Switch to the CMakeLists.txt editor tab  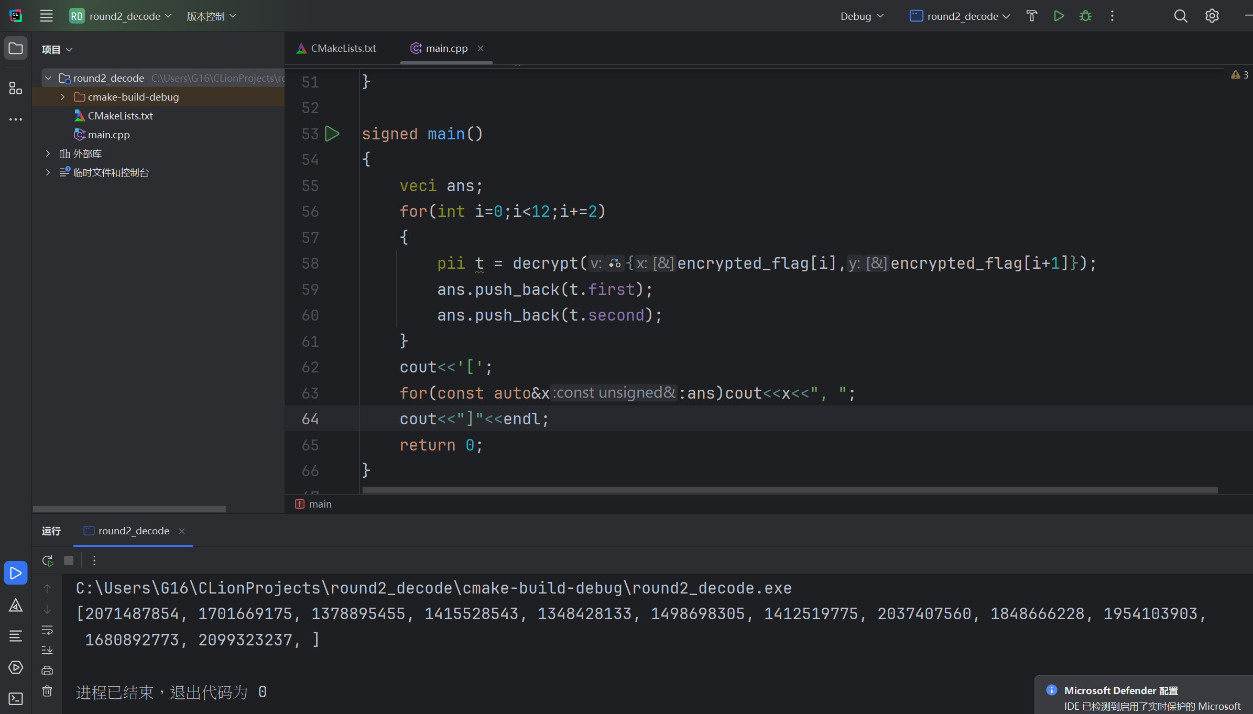336,48
